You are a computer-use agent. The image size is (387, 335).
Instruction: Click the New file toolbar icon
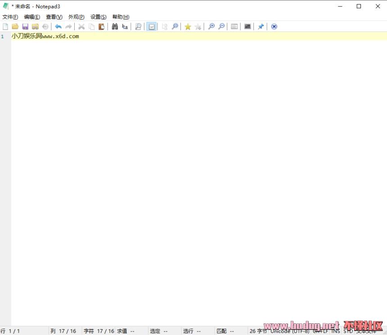tap(5, 27)
